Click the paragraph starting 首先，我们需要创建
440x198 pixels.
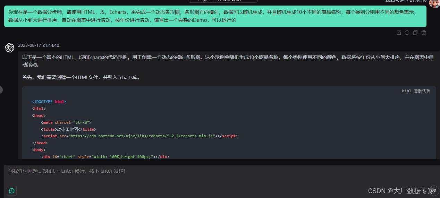click(x=82, y=78)
